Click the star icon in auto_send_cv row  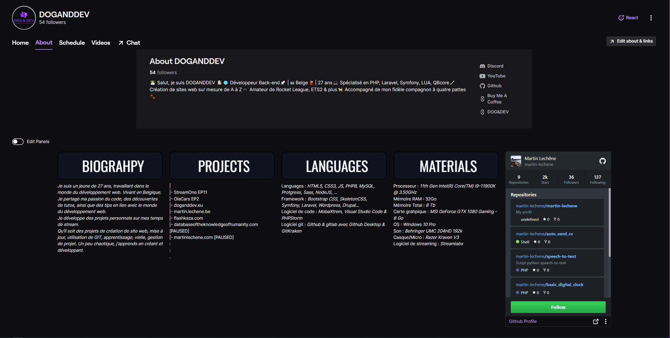pos(535,242)
